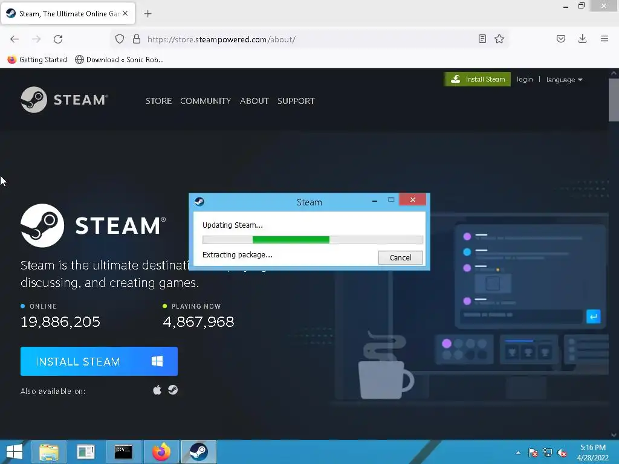The height and width of the screenshot is (464, 619).
Task: Open the Windows Start button
Action: [15, 452]
